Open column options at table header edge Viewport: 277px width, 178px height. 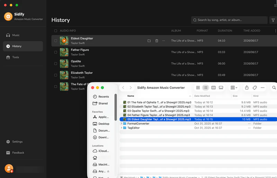(x=275, y=31)
